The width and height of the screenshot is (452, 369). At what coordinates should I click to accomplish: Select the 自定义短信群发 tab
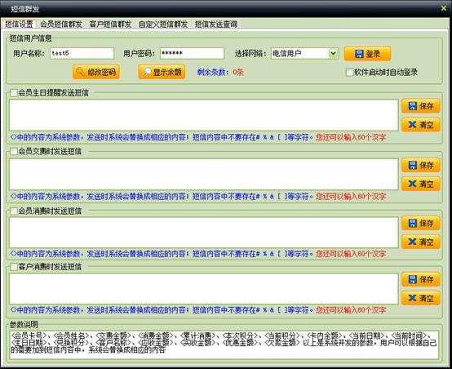pos(163,24)
